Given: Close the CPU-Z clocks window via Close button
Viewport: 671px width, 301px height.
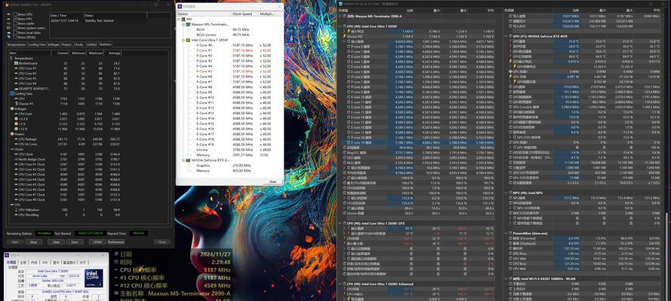Looking at the screenshot, I should (x=272, y=181).
